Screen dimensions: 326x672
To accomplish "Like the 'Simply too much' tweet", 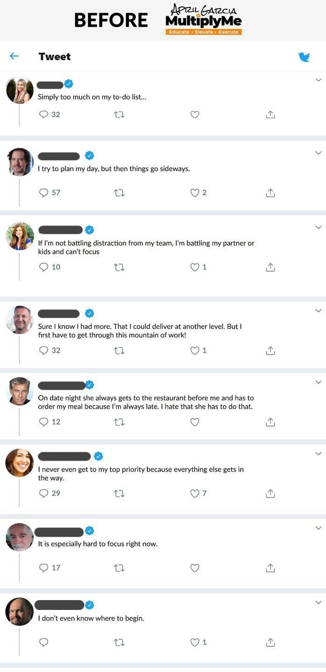I will (x=195, y=114).
